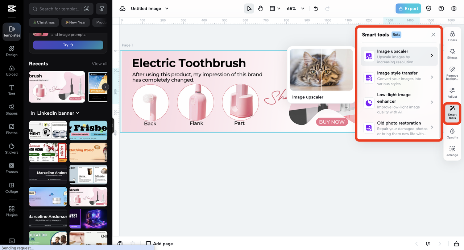Open the Adjust panel tool
This screenshot has height=250, width=464.
[x=452, y=93]
